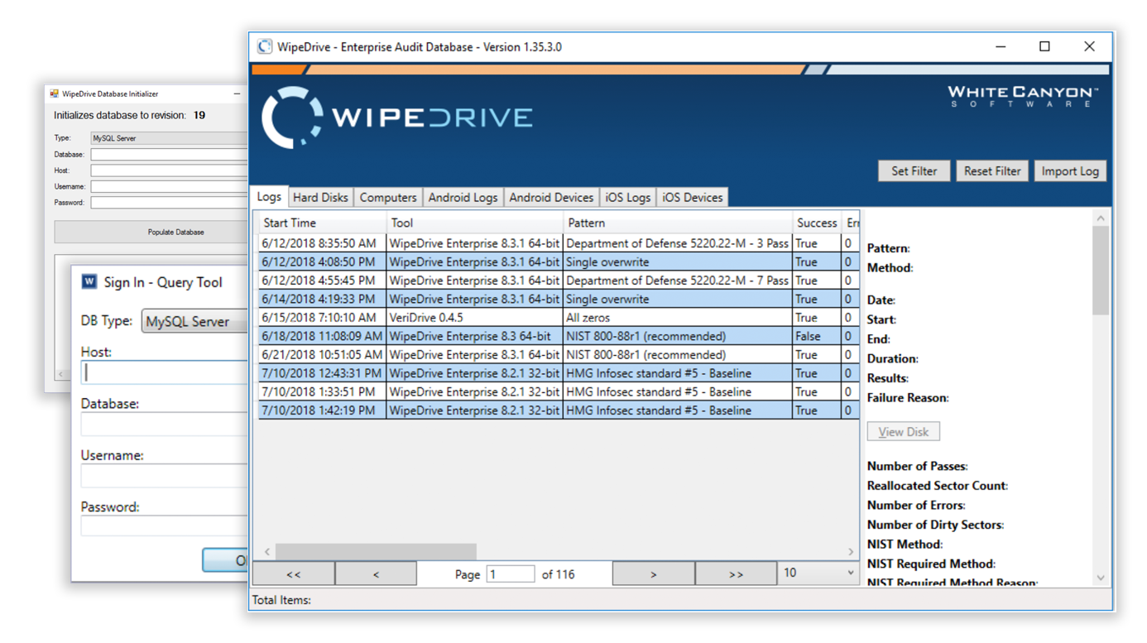Go to the first page of logs
The width and height of the screenshot is (1147, 643).
(293, 573)
